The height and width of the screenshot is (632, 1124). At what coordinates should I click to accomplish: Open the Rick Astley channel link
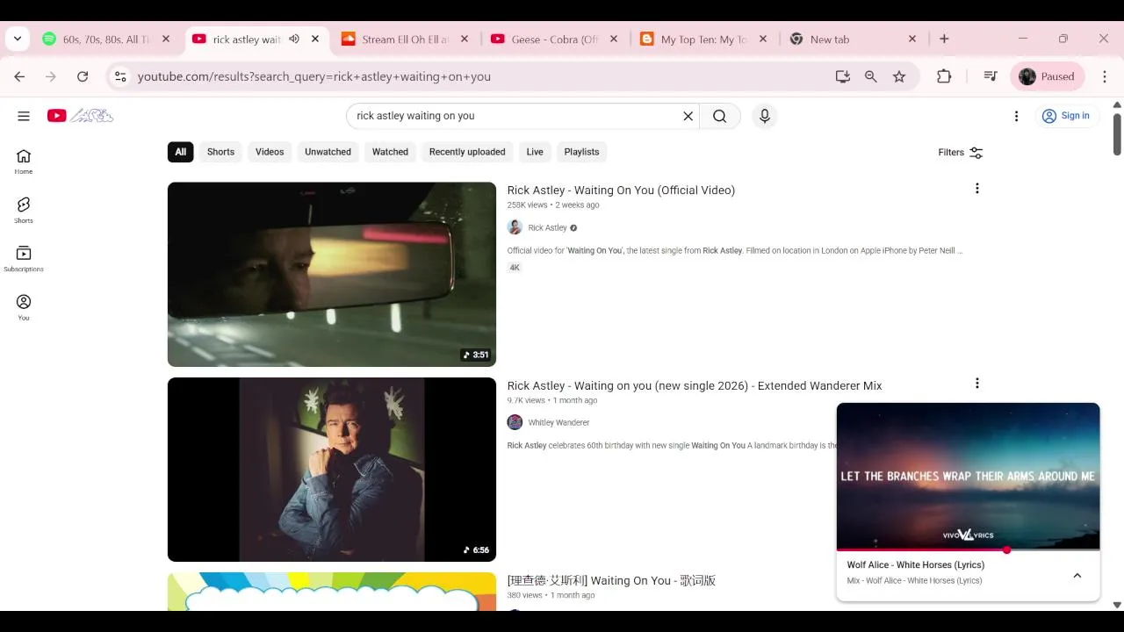(x=547, y=228)
